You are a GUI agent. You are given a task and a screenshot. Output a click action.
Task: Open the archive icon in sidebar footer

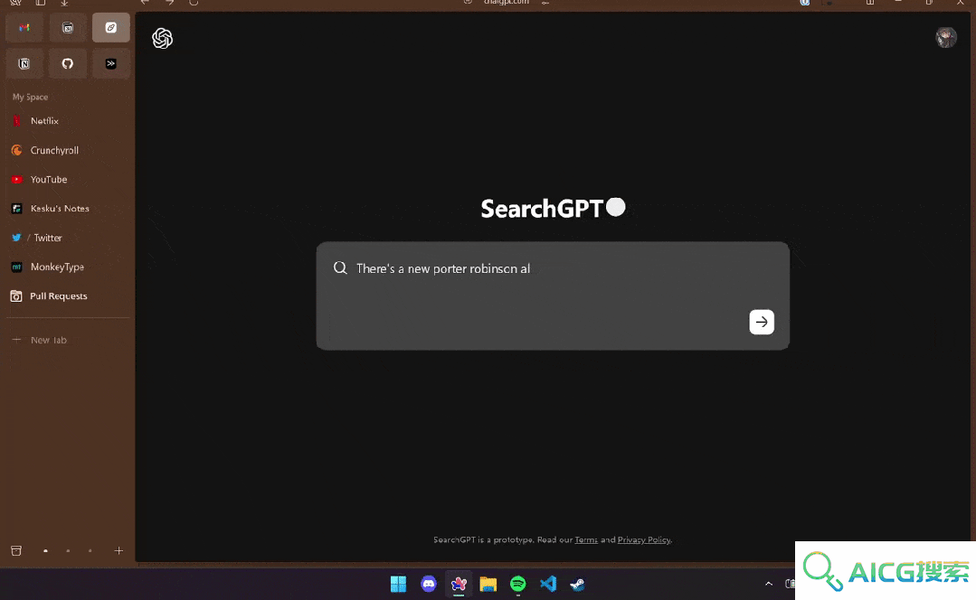(x=16, y=551)
